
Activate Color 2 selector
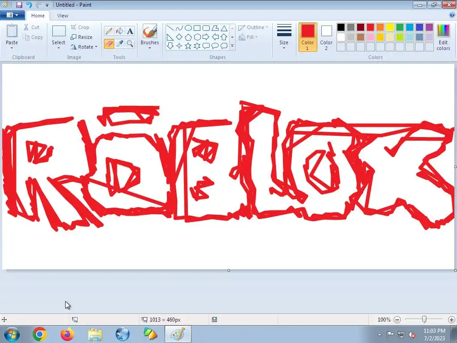326,37
